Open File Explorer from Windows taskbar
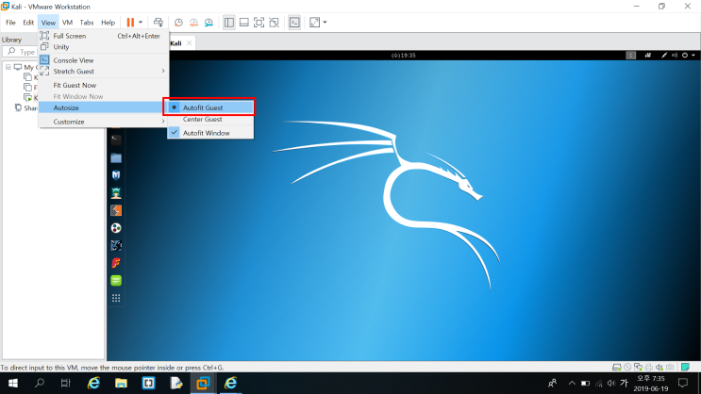Screen dimensions: 701x394 [x=121, y=383]
